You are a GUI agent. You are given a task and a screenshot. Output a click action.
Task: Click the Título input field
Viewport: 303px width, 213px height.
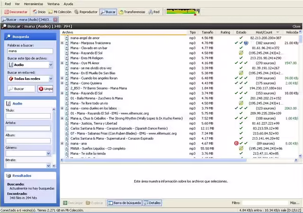[x=28, y=116]
